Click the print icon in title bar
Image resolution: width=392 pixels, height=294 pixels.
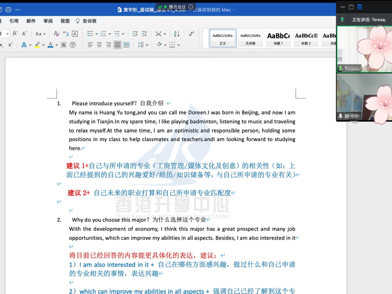coord(8,10)
